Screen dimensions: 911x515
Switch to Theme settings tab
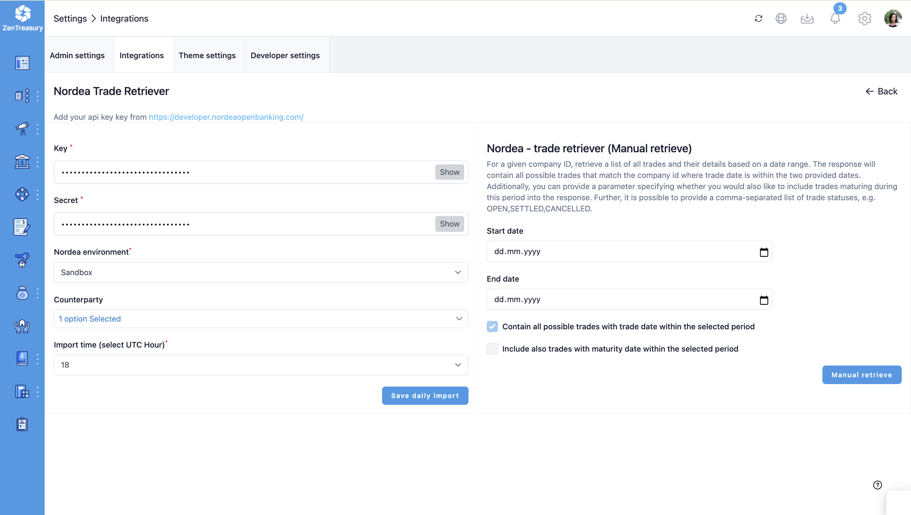click(207, 55)
